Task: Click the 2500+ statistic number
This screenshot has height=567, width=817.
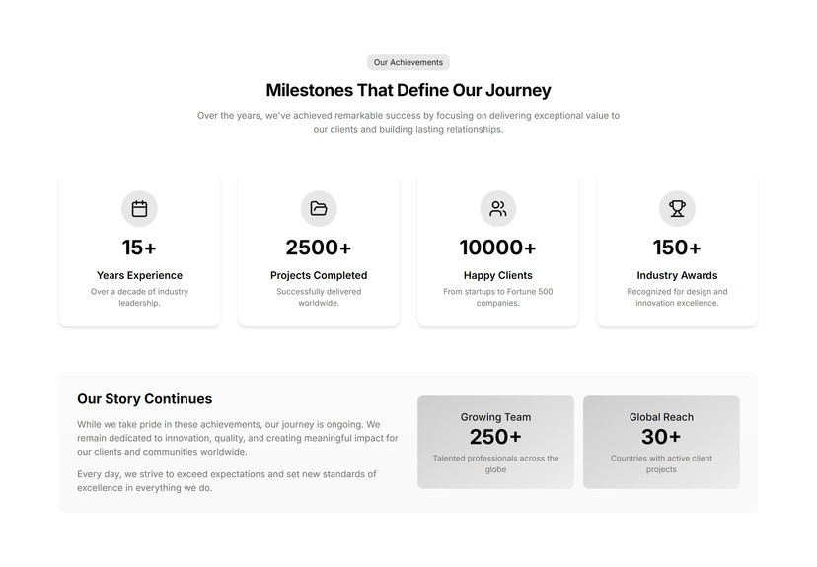Action: pyautogui.click(x=319, y=248)
